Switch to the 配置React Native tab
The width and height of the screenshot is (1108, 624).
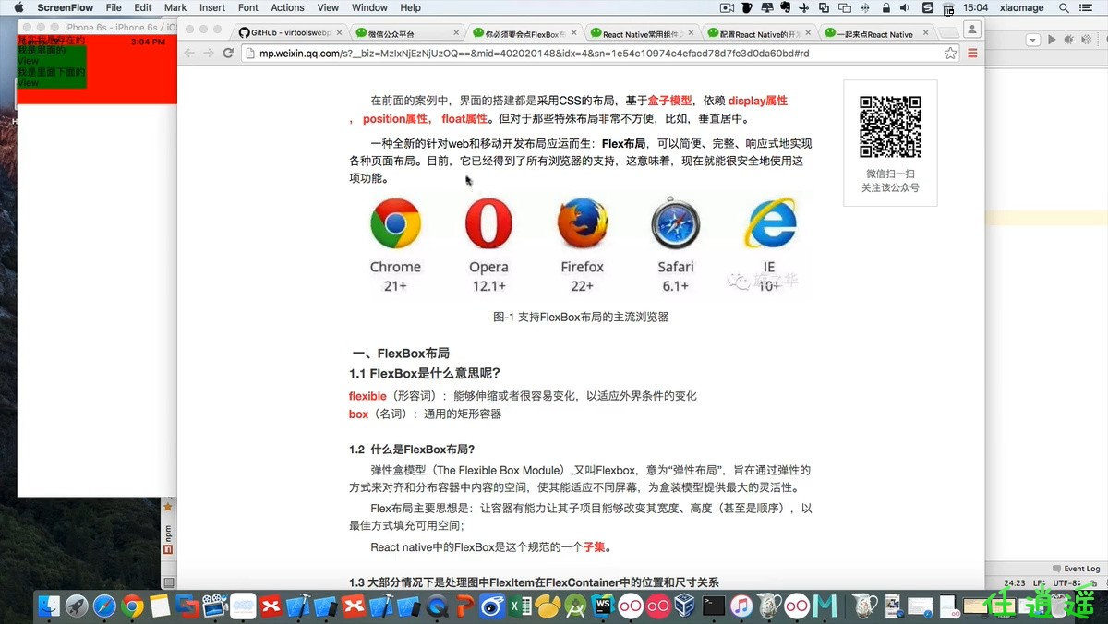click(x=757, y=33)
